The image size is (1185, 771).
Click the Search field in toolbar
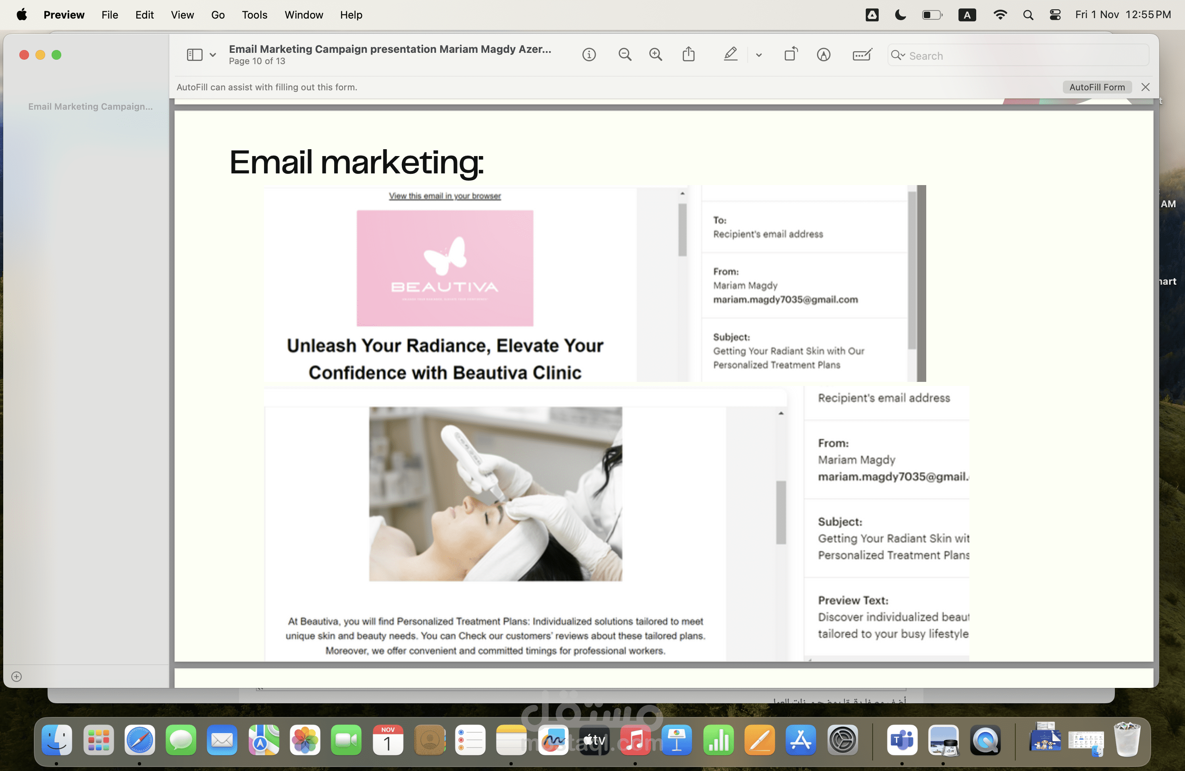[1018, 55]
